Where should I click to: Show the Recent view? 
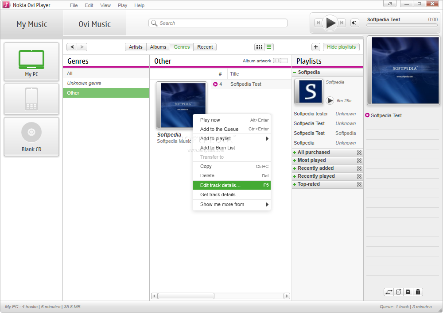[x=205, y=47]
